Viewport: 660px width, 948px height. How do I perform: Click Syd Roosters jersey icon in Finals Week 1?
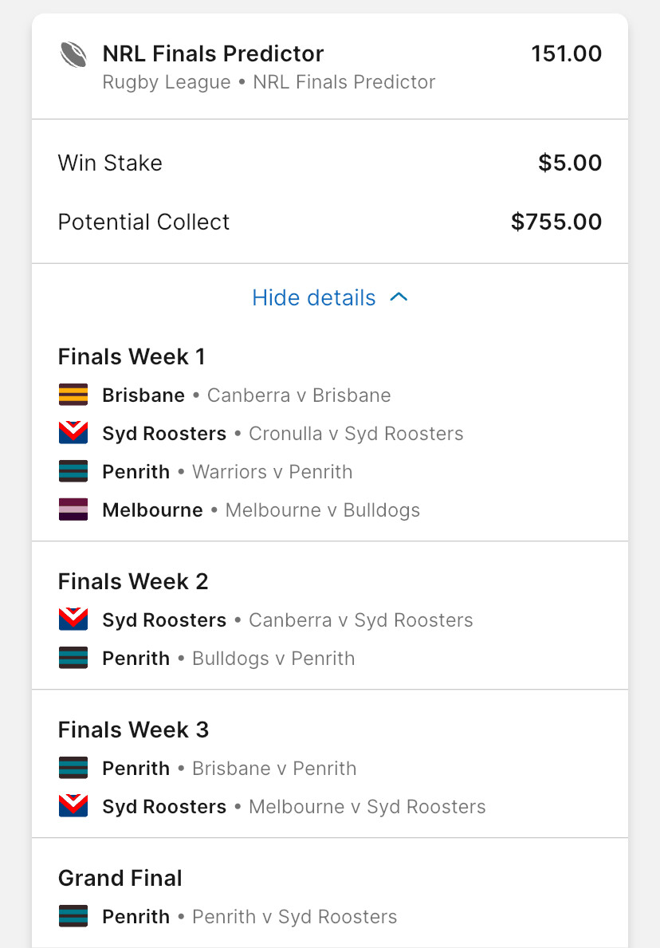pyautogui.click(x=73, y=434)
